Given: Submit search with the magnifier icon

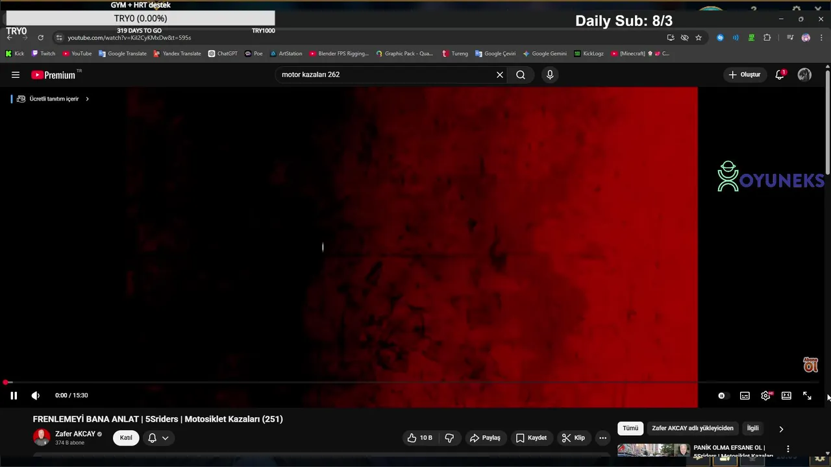Looking at the screenshot, I should pos(521,75).
